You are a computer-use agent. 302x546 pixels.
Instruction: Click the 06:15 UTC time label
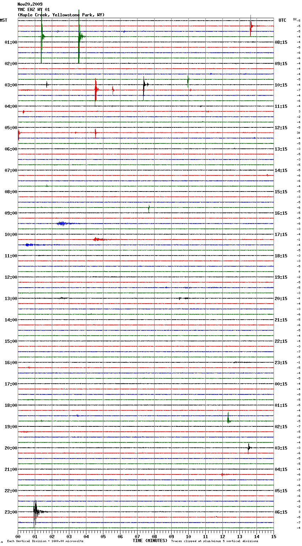tap(281, 512)
